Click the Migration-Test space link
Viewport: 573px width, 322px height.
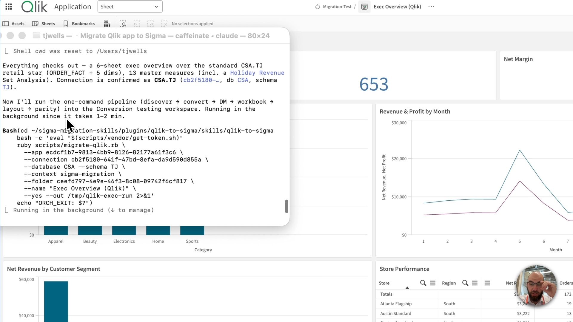[x=337, y=7]
